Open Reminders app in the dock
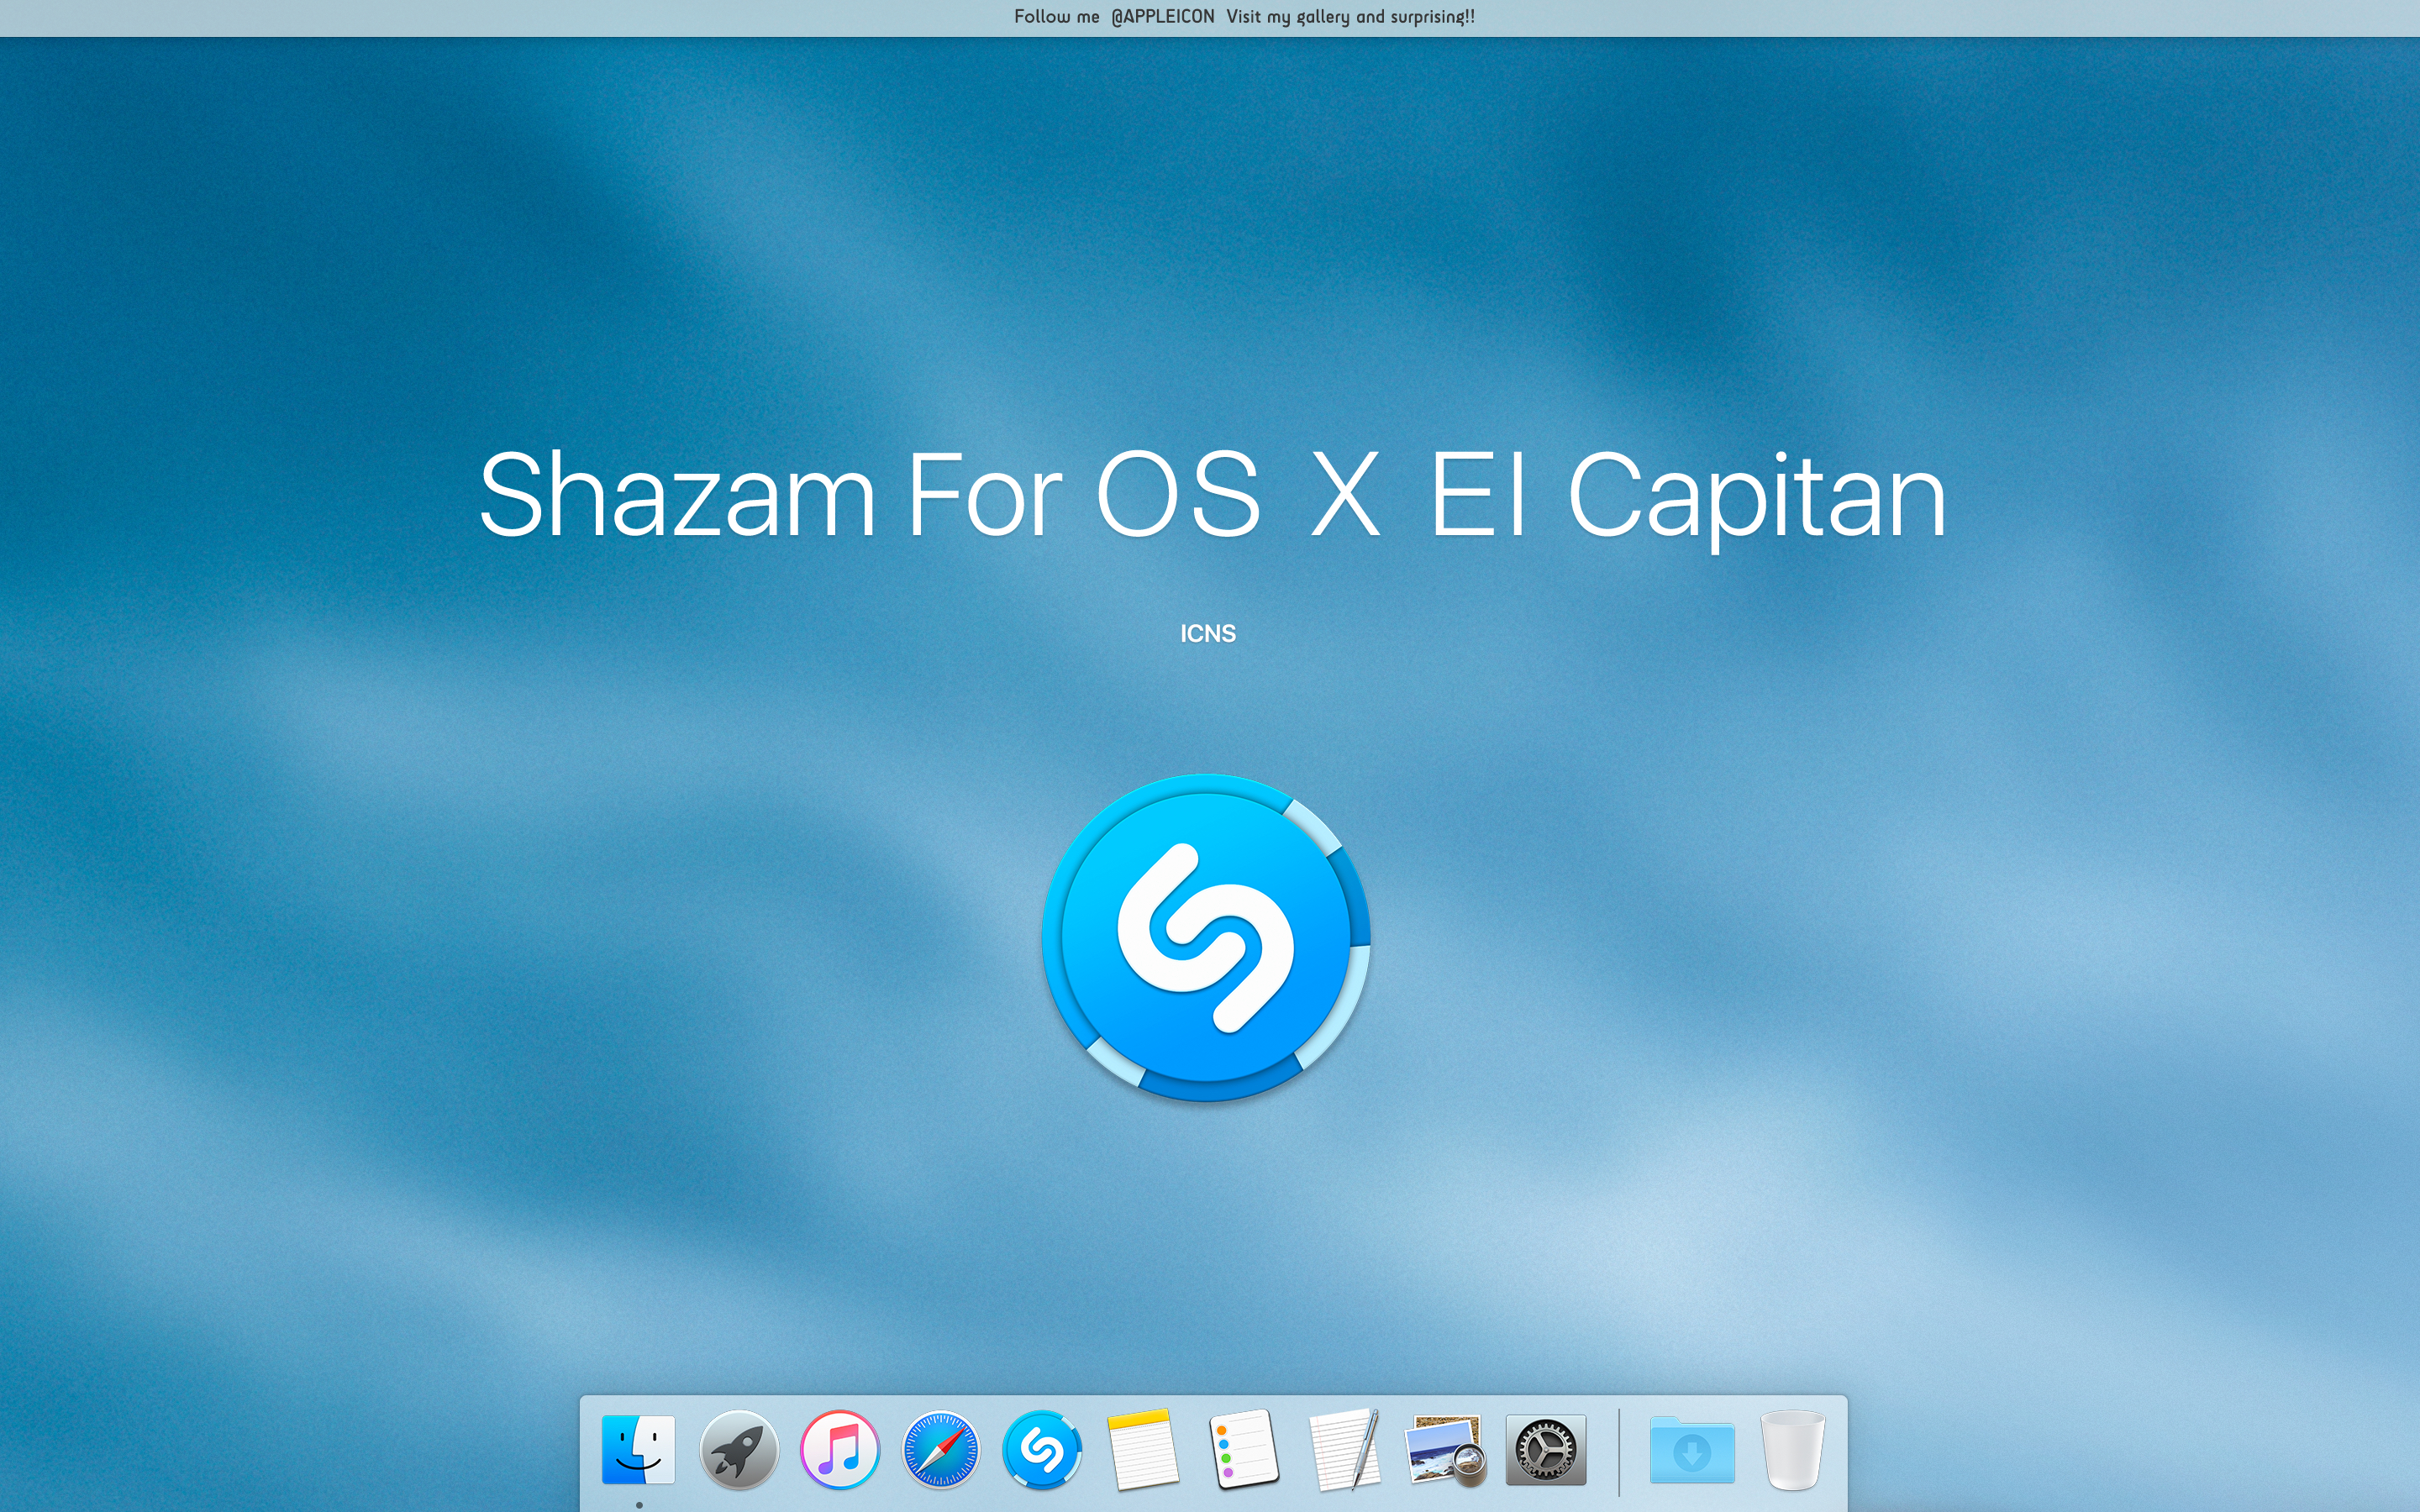 tap(1243, 1450)
